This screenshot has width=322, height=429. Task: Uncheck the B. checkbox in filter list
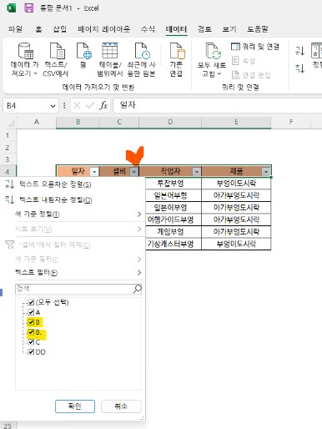(x=31, y=332)
